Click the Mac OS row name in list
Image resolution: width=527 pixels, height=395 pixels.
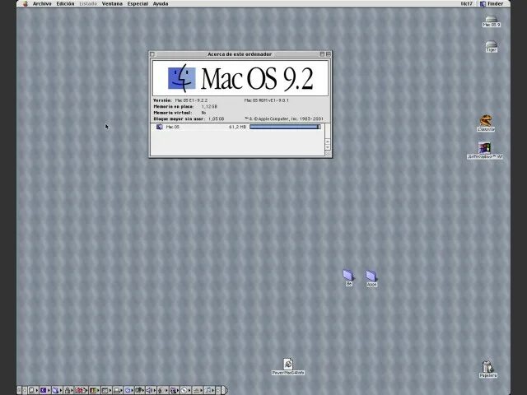[x=172, y=127]
